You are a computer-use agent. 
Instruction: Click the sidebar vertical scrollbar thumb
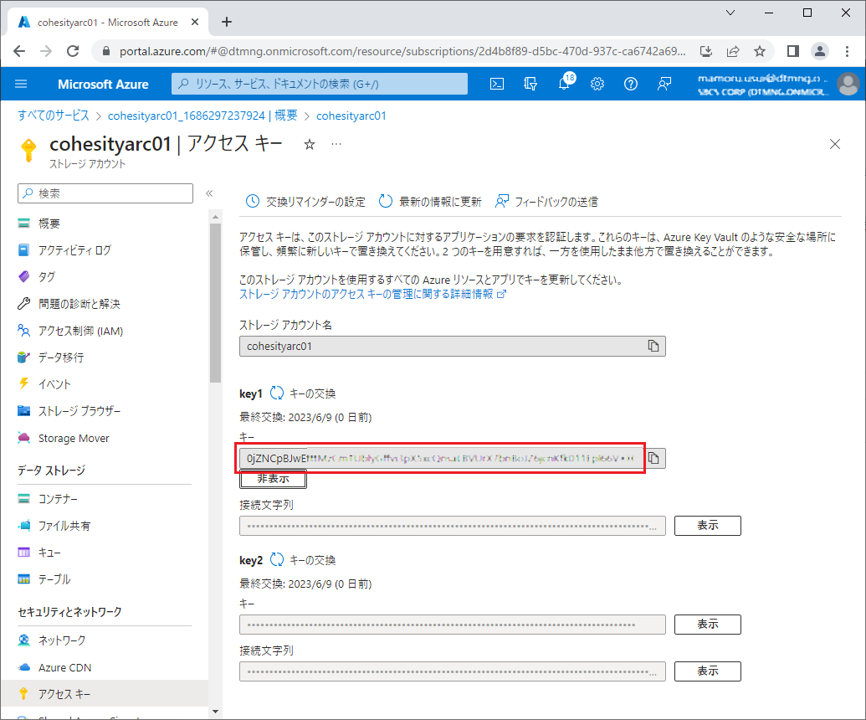click(215, 303)
